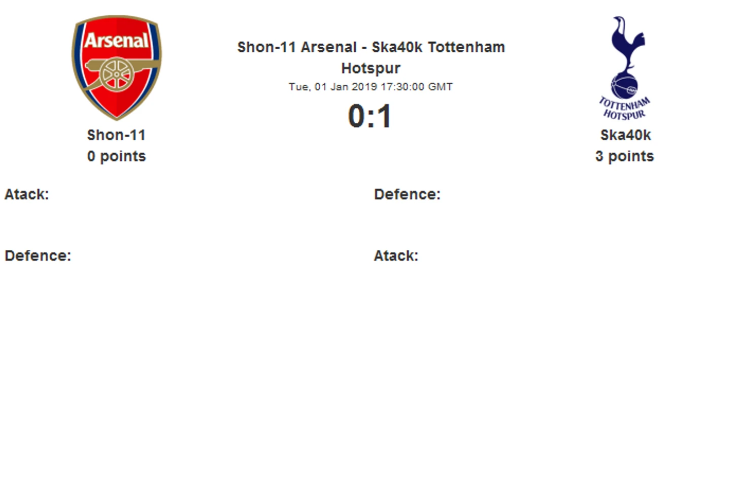The image size is (741, 487).
Task: Click the away team's score digit 1
Action: point(384,116)
